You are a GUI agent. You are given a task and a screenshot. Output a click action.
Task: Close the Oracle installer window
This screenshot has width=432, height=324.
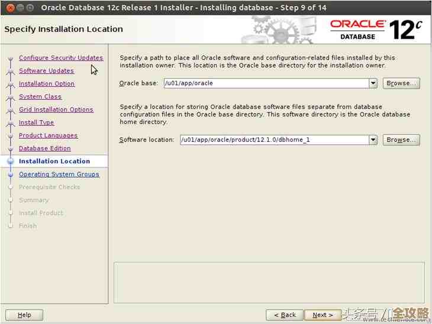pyautogui.click(x=11, y=8)
